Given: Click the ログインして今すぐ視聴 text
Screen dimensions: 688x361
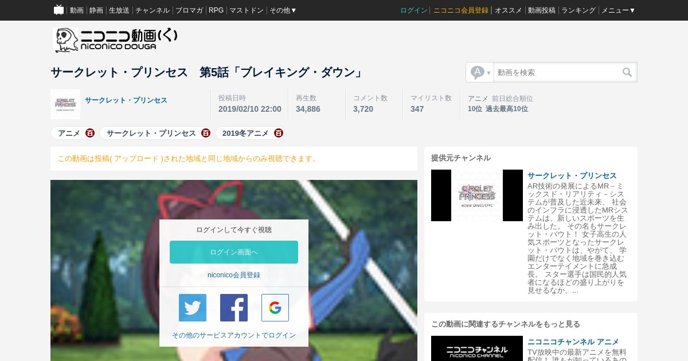Looking at the screenshot, I should click(x=234, y=230).
